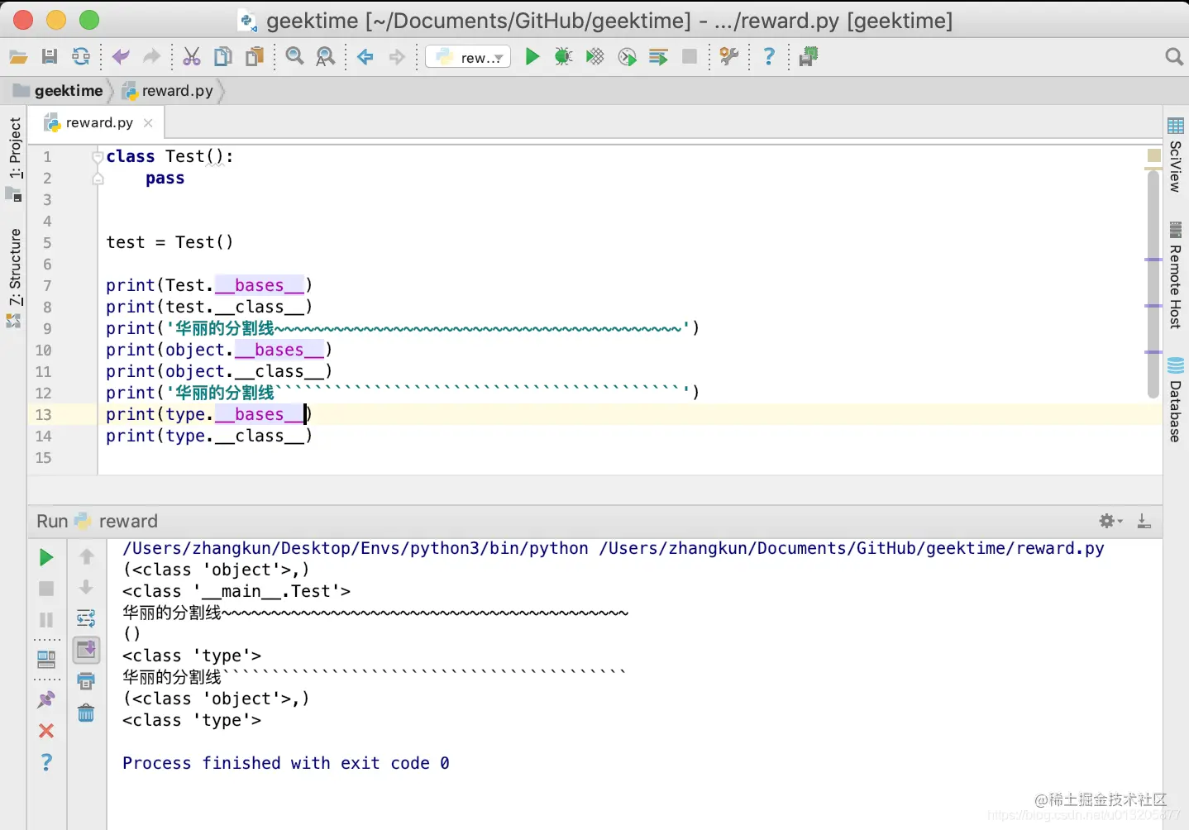Open the Database side tab
Screen dimensions: 1189x830
click(x=1176, y=401)
